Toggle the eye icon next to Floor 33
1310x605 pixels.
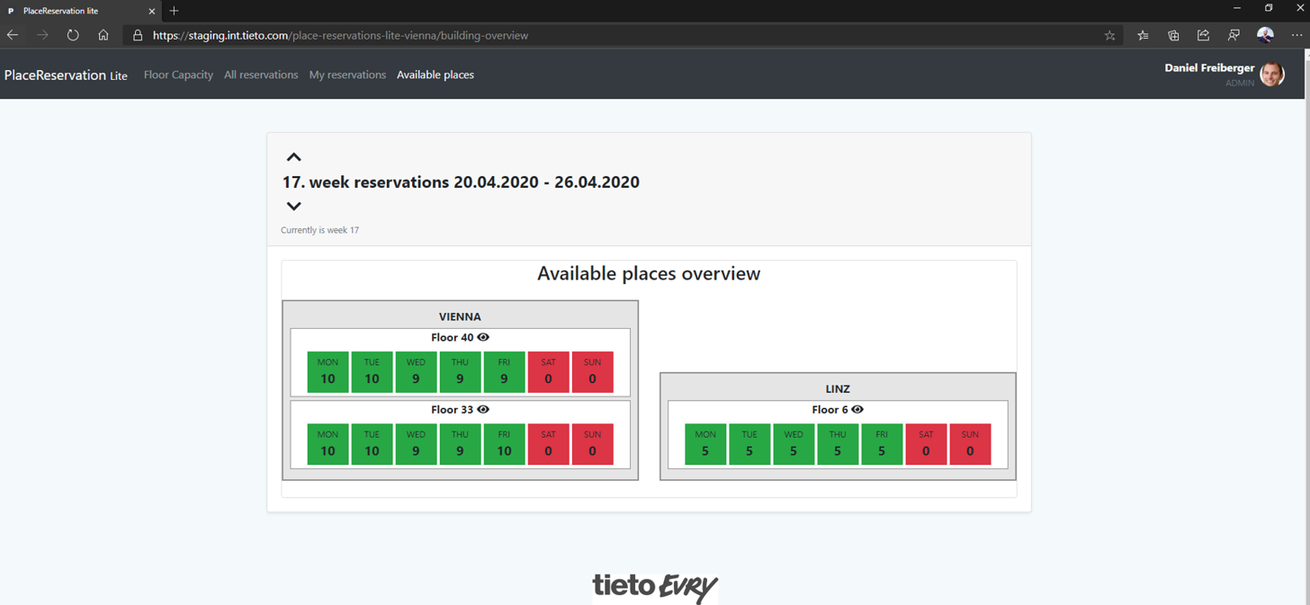(x=483, y=409)
